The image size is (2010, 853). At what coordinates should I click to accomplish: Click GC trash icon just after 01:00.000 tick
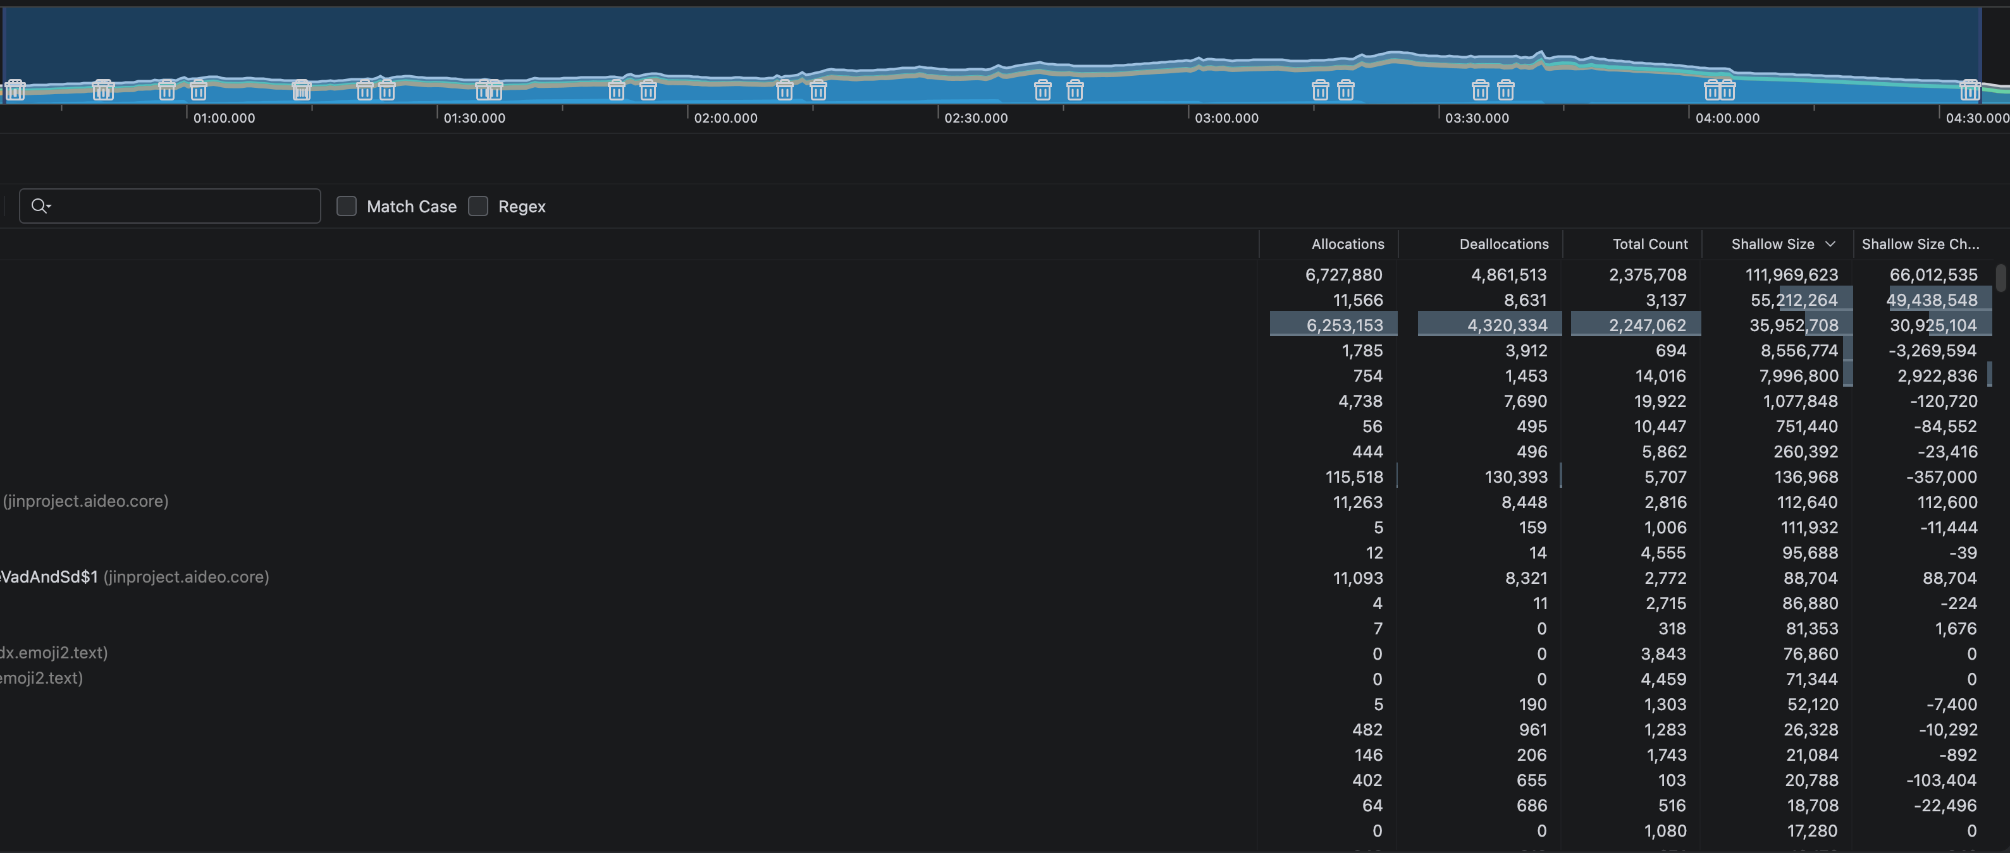pyautogui.click(x=199, y=90)
